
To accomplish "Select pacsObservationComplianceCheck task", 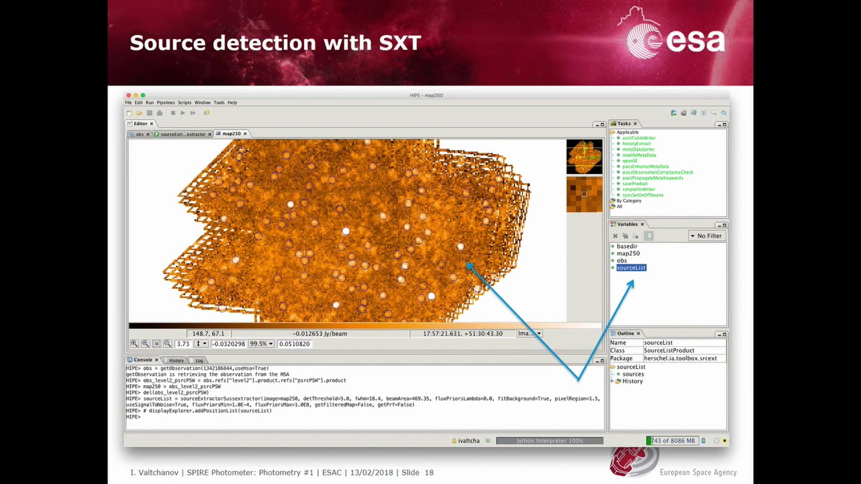I will (x=657, y=172).
